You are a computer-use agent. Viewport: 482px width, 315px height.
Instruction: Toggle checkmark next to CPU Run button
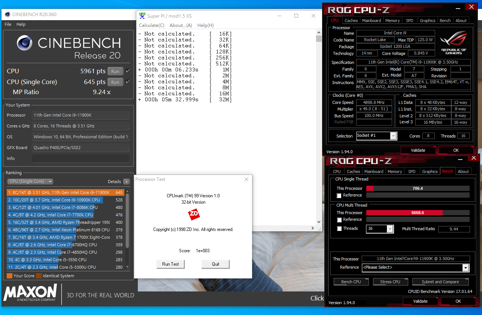click(128, 71)
